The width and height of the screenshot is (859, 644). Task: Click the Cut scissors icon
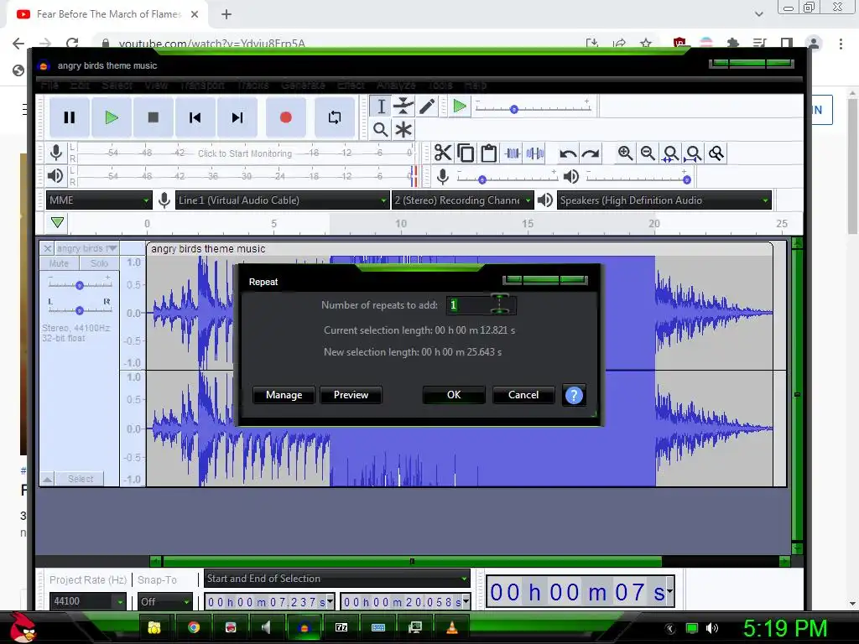pos(443,153)
